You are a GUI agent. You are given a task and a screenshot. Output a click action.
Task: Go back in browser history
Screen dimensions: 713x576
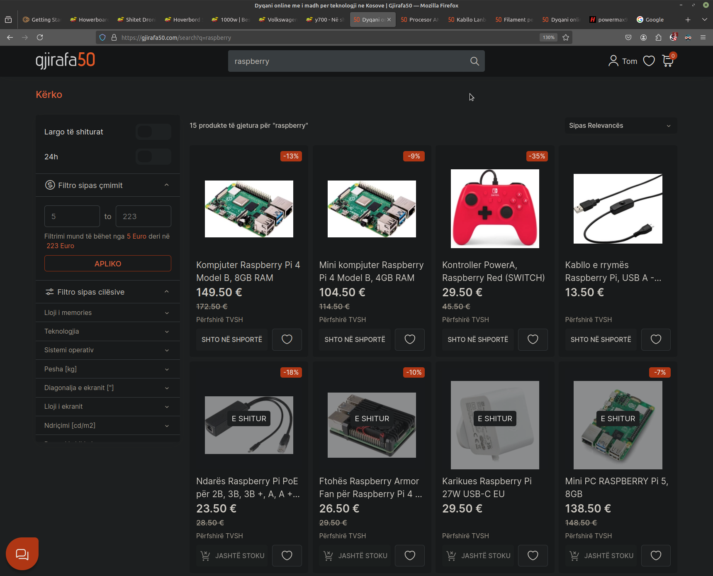coord(10,37)
